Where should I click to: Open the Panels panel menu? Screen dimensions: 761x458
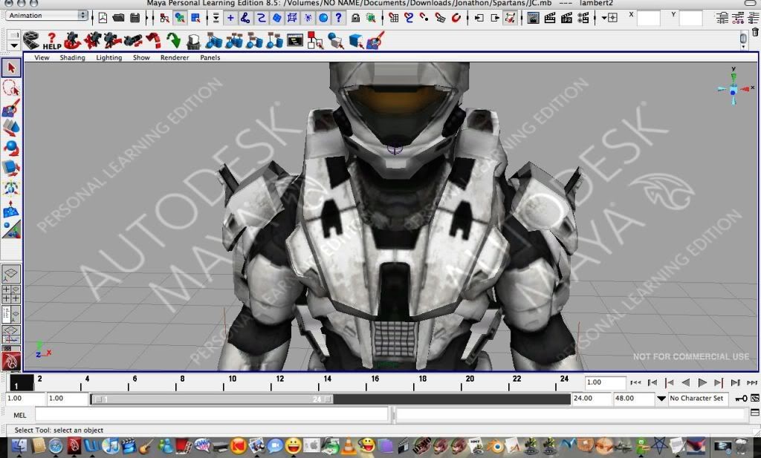tap(210, 57)
